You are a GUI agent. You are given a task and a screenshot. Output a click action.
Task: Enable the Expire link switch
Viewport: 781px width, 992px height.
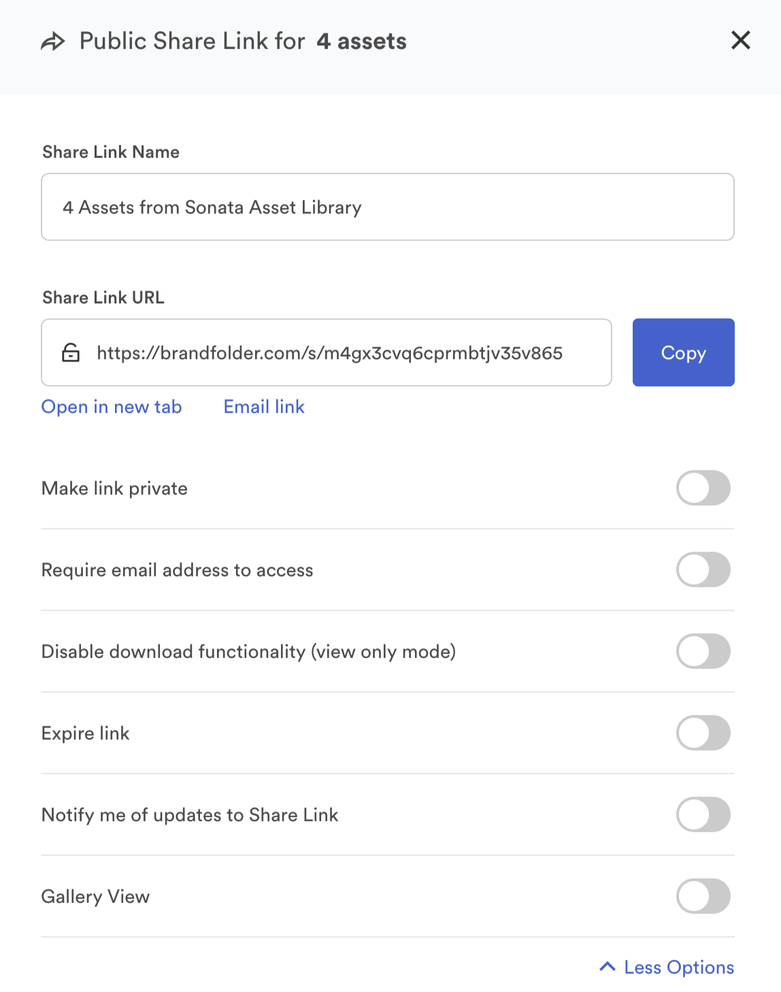[x=703, y=733]
